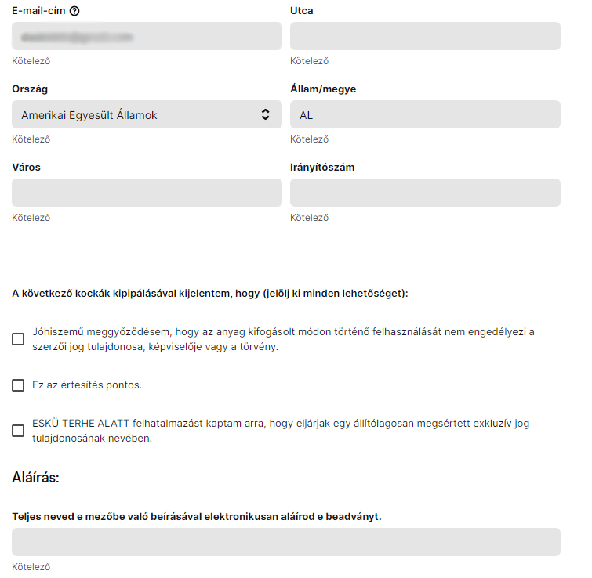Check the Jóhiszemű meggyőződésem checkbox
The height and width of the screenshot is (578, 592).
click(18, 339)
